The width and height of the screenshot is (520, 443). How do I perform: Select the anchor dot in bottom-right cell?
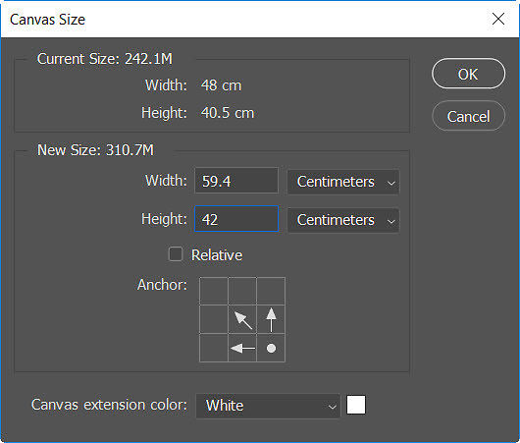click(x=271, y=348)
